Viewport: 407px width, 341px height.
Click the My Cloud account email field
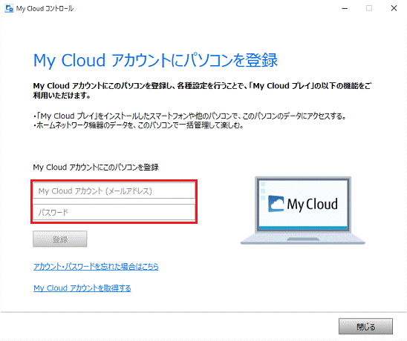[114, 191]
